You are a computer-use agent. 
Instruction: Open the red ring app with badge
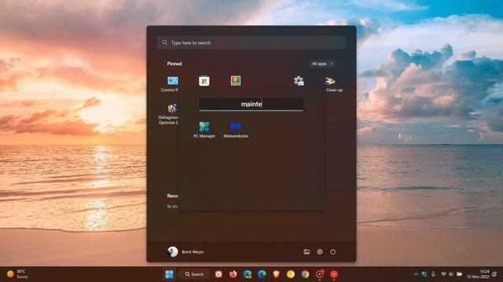pos(320,274)
